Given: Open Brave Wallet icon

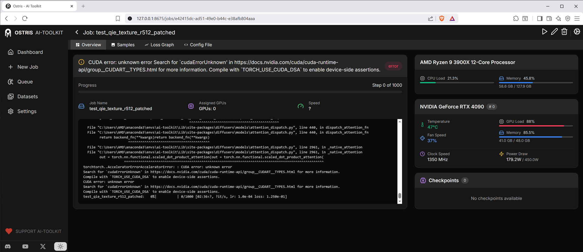Looking at the screenshot, I should click(x=549, y=19).
